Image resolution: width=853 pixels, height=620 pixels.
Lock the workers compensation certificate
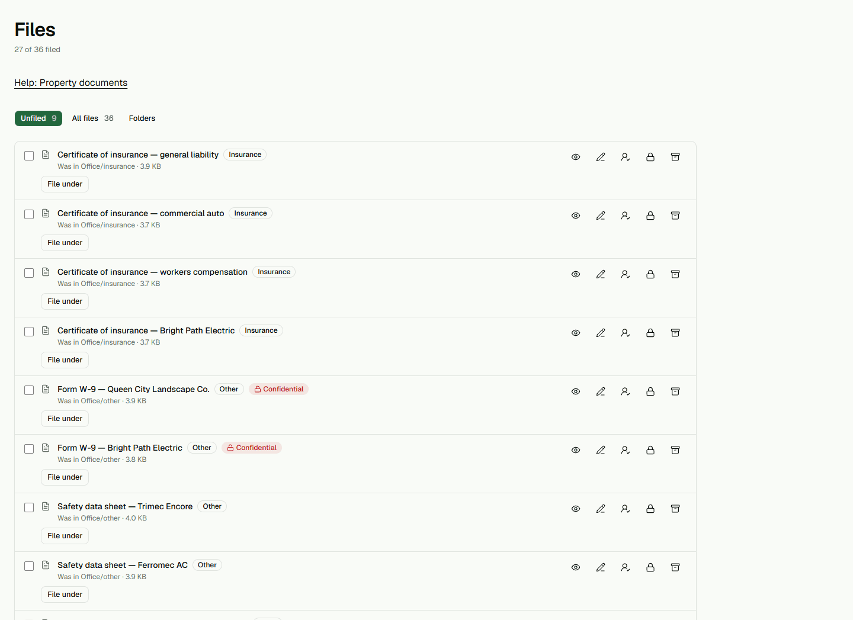(650, 274)
